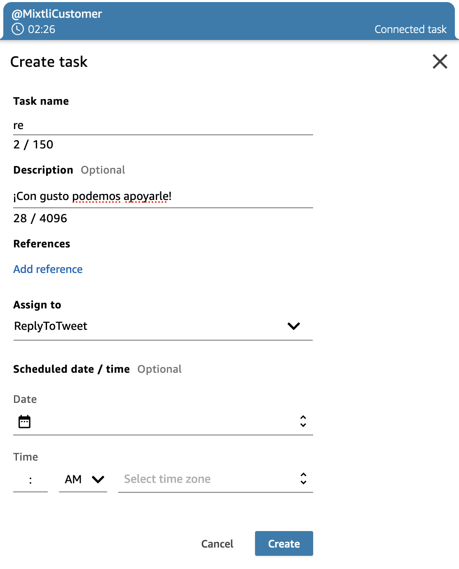Image resolution: width=459 pixels, height=569 pixels.
Task: Click the AM text in time selector
Action: [x=73, y=479]
